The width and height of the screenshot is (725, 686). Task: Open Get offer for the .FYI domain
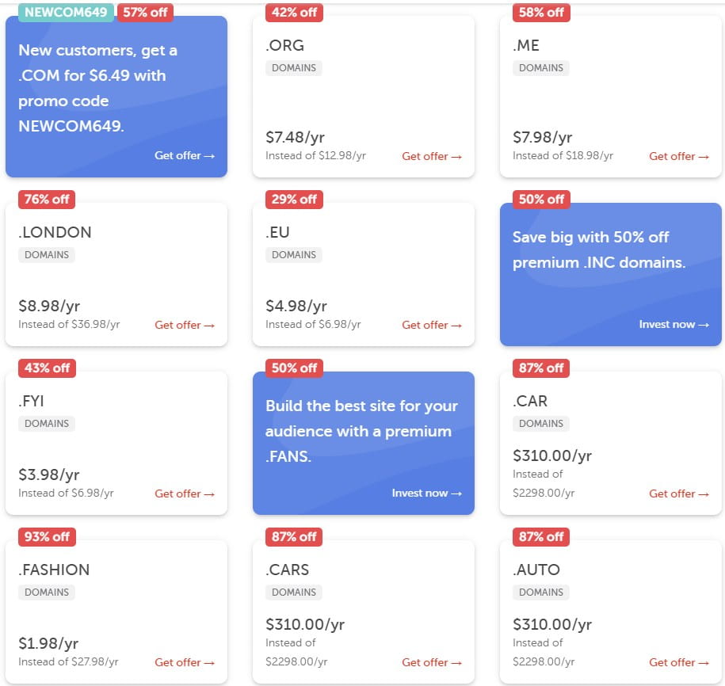(185, 494)
